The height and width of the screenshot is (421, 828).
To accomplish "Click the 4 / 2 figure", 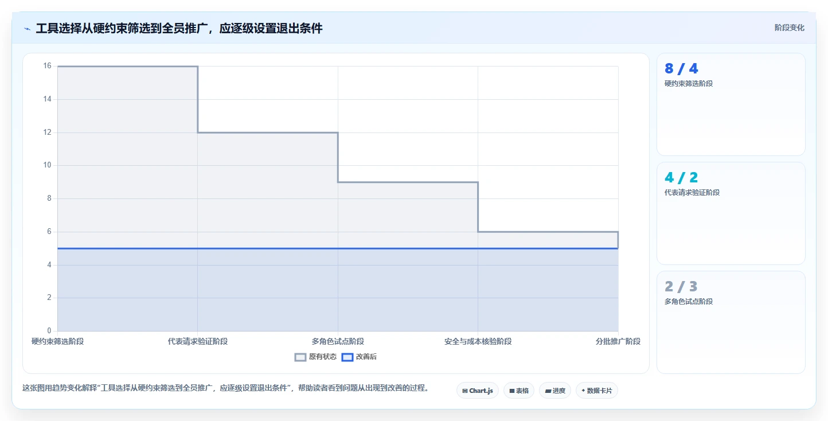I will [x=681, y=178].
